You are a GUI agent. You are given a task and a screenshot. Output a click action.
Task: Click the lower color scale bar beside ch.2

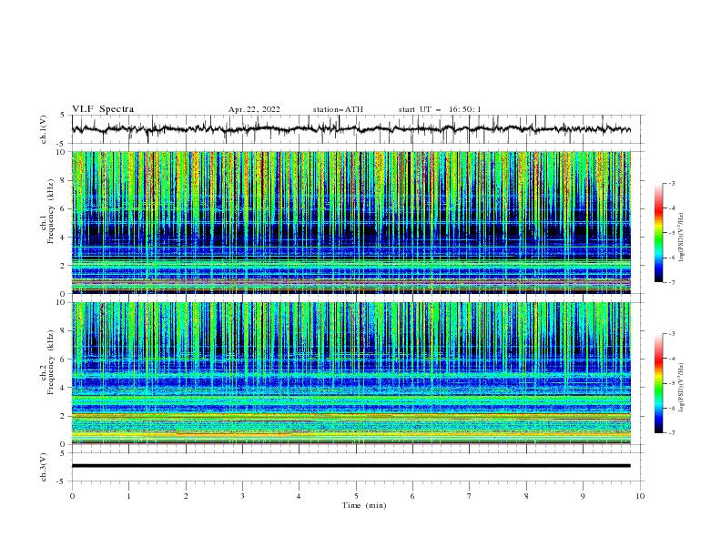click(x=658, y=383)
